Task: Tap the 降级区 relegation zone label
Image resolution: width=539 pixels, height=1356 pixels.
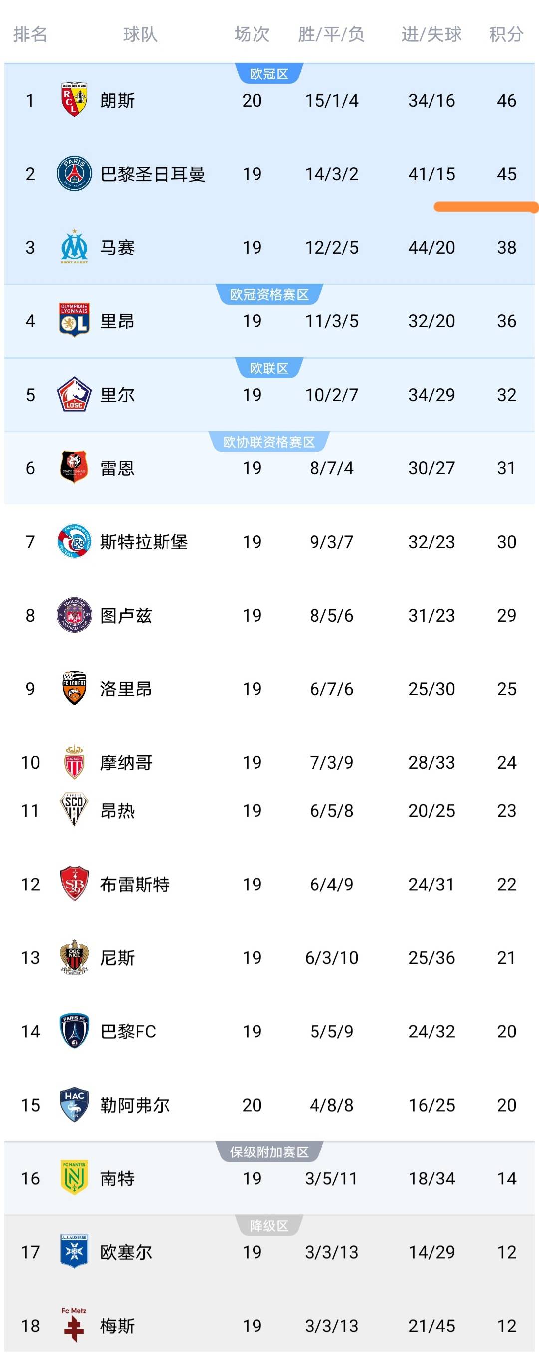Action: point(269,1226)
